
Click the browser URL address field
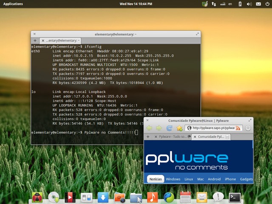pos(213,128)
